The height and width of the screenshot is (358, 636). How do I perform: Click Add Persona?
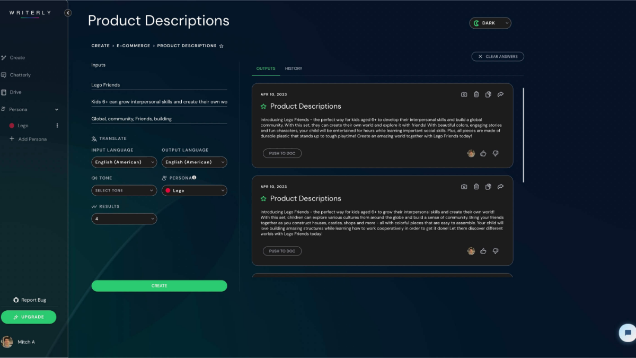(28, 139)
